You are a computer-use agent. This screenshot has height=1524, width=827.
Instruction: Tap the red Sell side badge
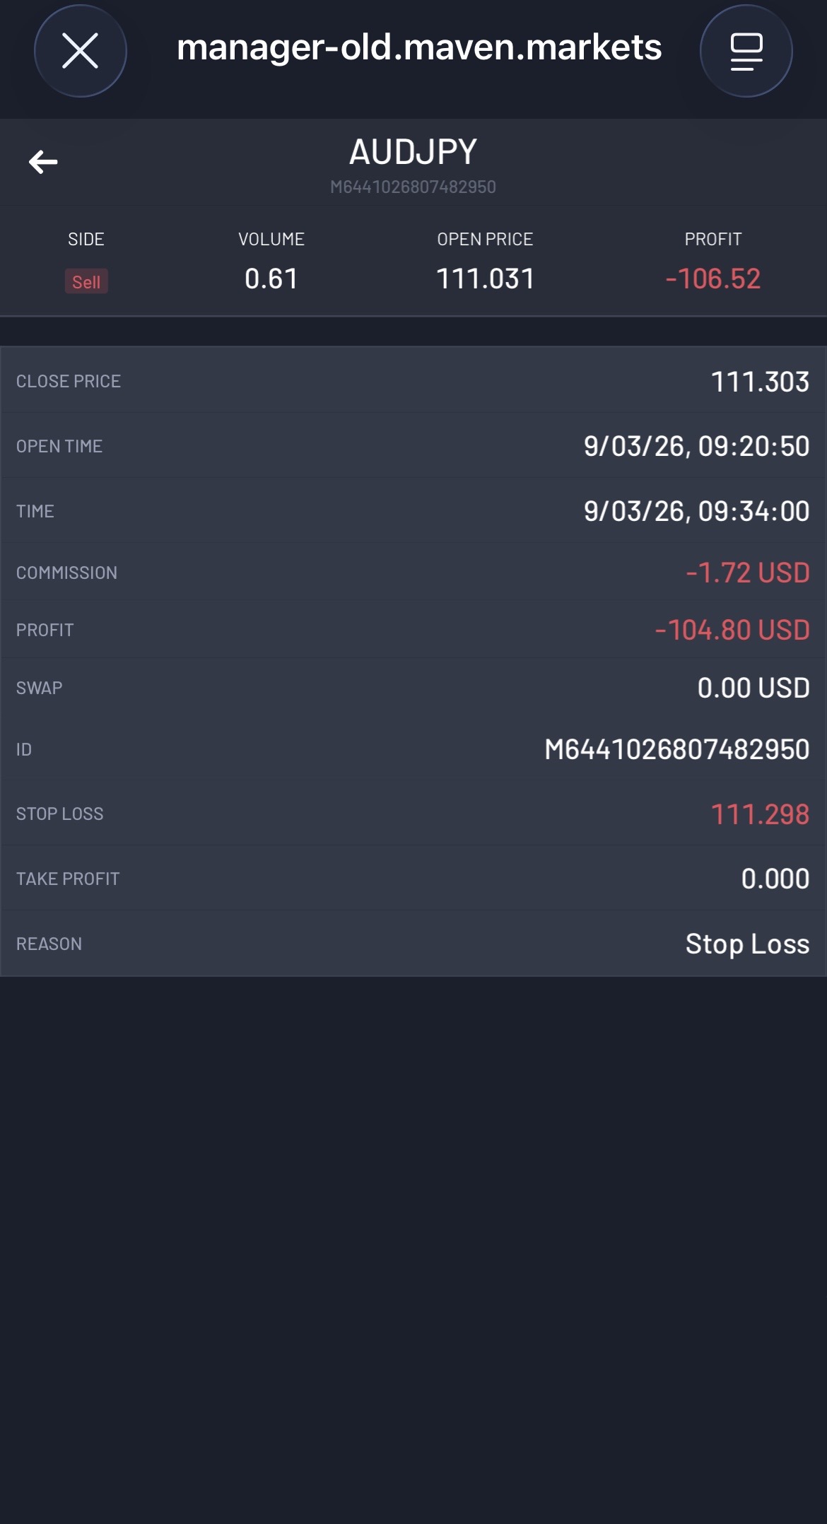pyautogui.click(x=86, y=281)
